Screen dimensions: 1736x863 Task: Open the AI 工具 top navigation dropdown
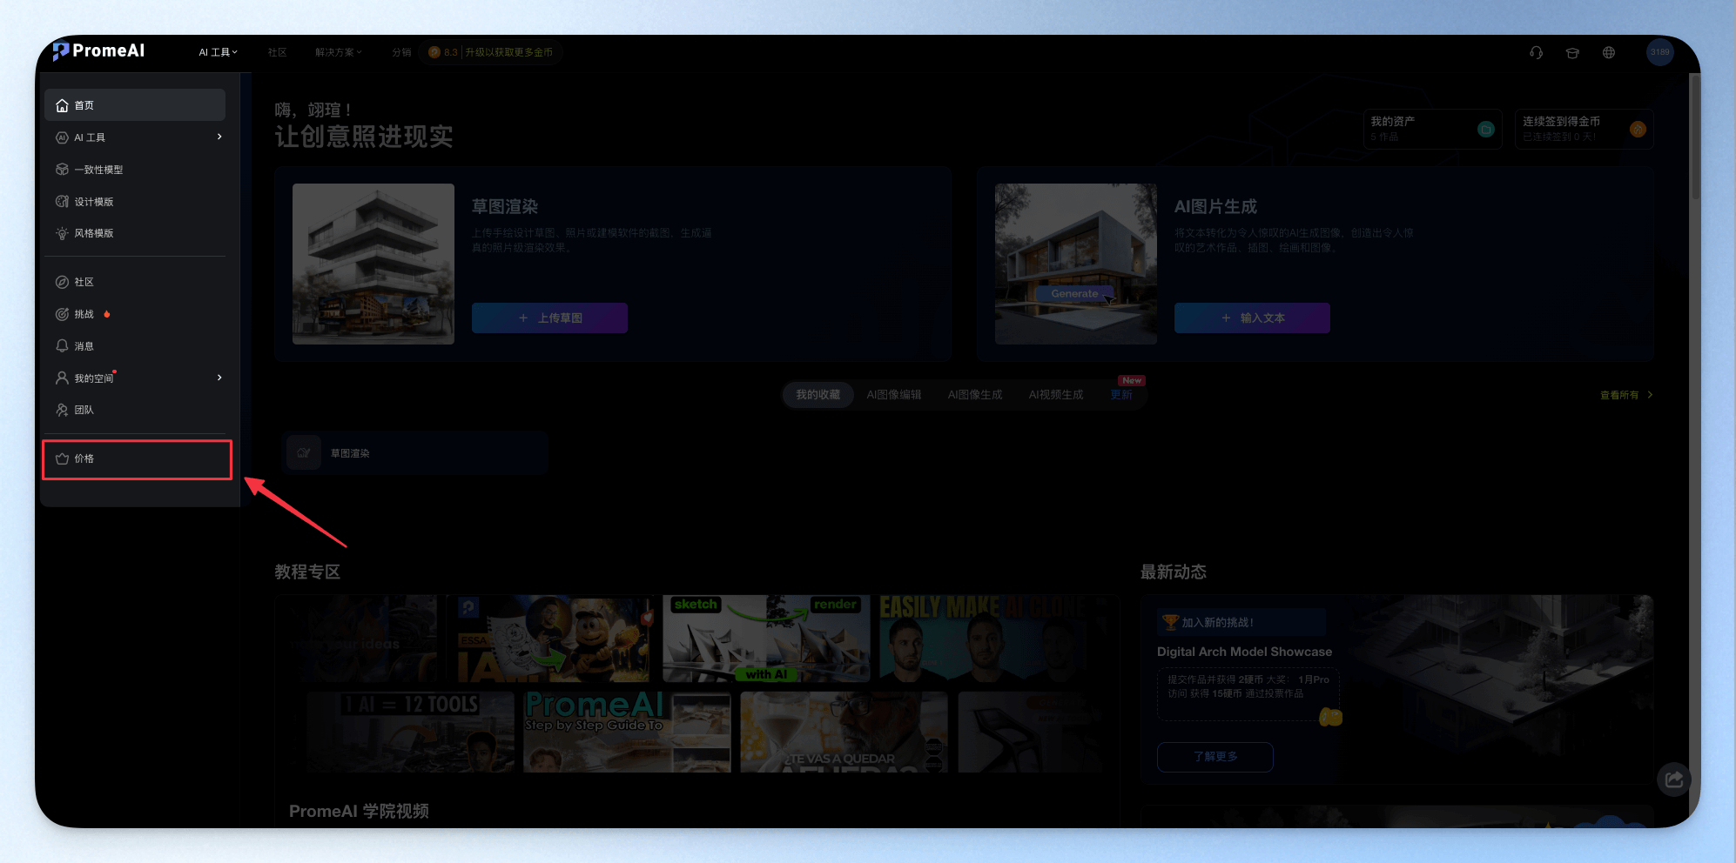point(218,52)
